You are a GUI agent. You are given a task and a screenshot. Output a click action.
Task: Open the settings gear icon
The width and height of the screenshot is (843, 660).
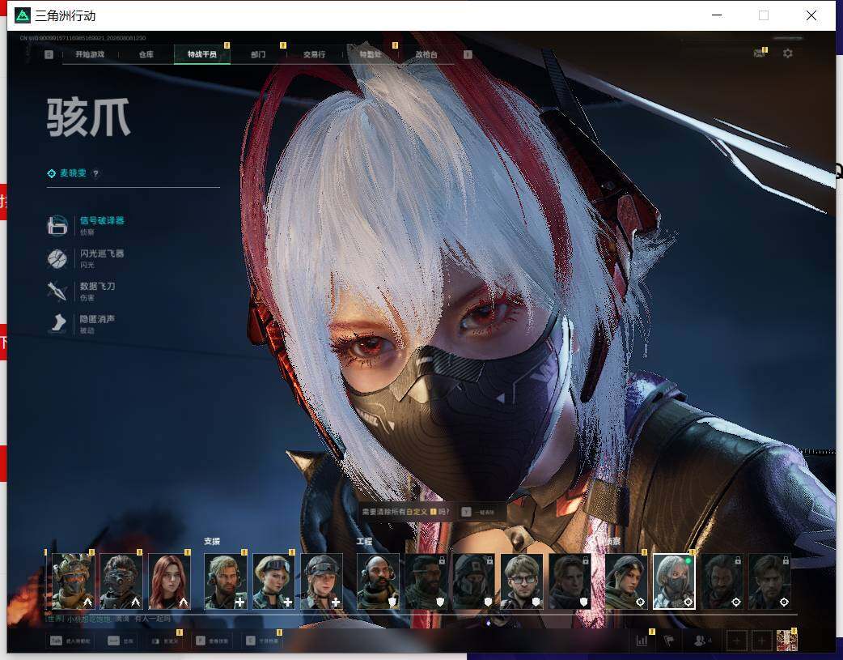click(x=788, y=53)
